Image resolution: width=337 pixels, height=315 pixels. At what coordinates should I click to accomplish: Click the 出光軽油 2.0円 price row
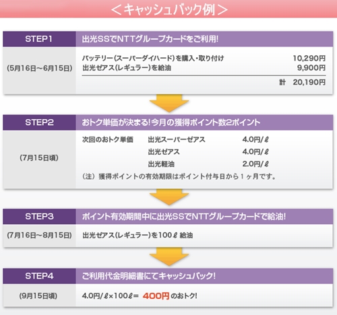[208, 164]
